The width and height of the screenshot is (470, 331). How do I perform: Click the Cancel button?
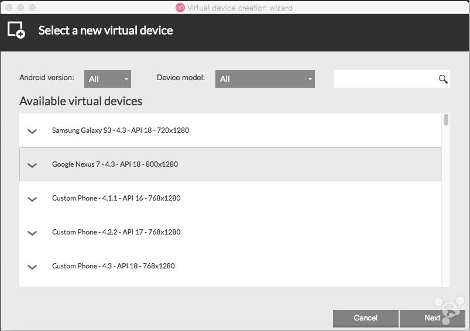pos(366,318)
